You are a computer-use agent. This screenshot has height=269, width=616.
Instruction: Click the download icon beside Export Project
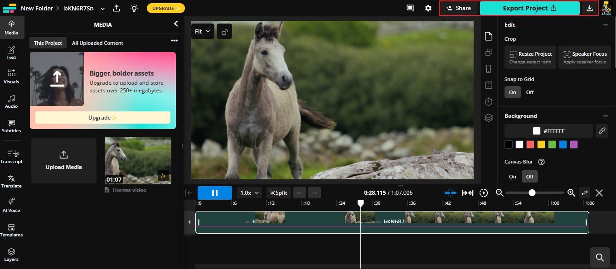tap(589, 8)
